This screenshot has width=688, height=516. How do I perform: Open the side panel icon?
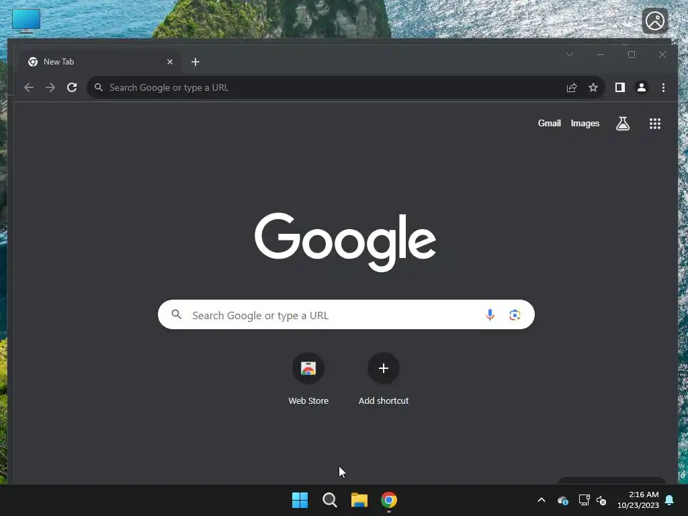point(620,87)
